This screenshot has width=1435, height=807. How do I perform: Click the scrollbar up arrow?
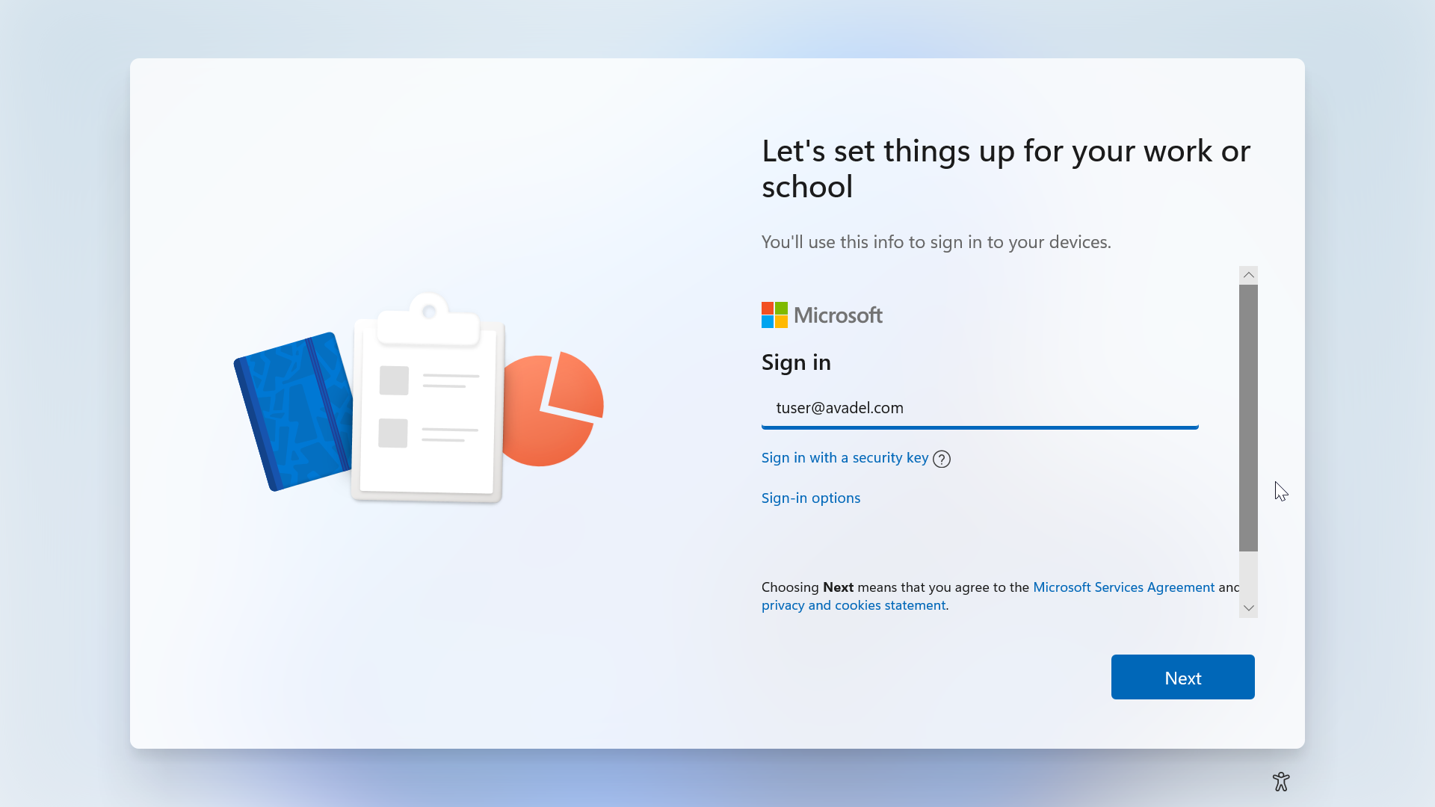(1248, 275)
